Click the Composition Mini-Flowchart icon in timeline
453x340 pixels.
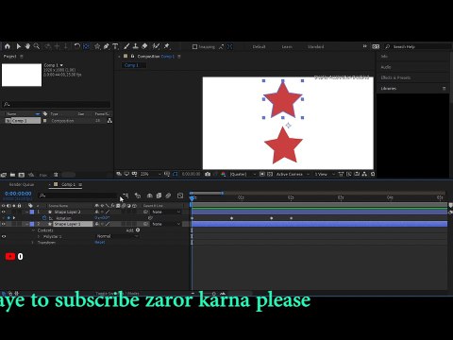pyautogui.click(x=126, y=195)
